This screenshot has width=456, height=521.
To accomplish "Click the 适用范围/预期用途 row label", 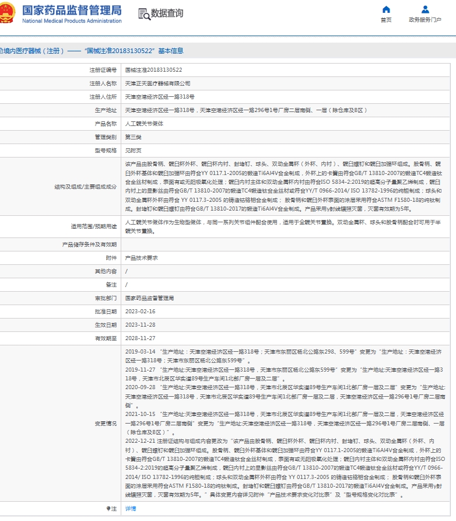I will click(x=94, y=226).
